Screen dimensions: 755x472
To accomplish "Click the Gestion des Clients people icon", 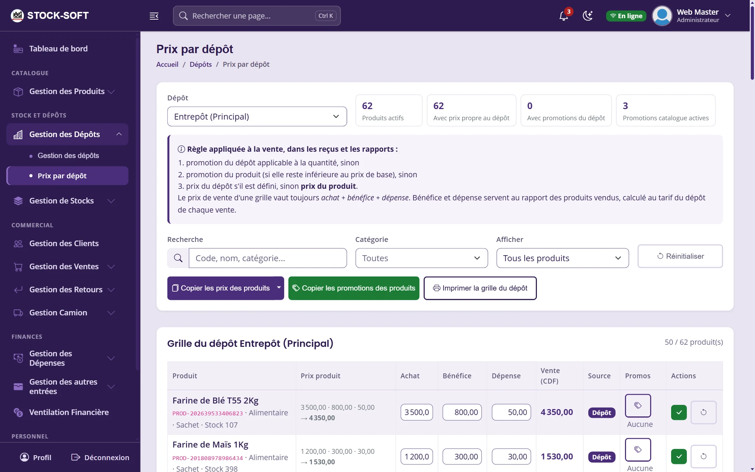I will (18, 244).
